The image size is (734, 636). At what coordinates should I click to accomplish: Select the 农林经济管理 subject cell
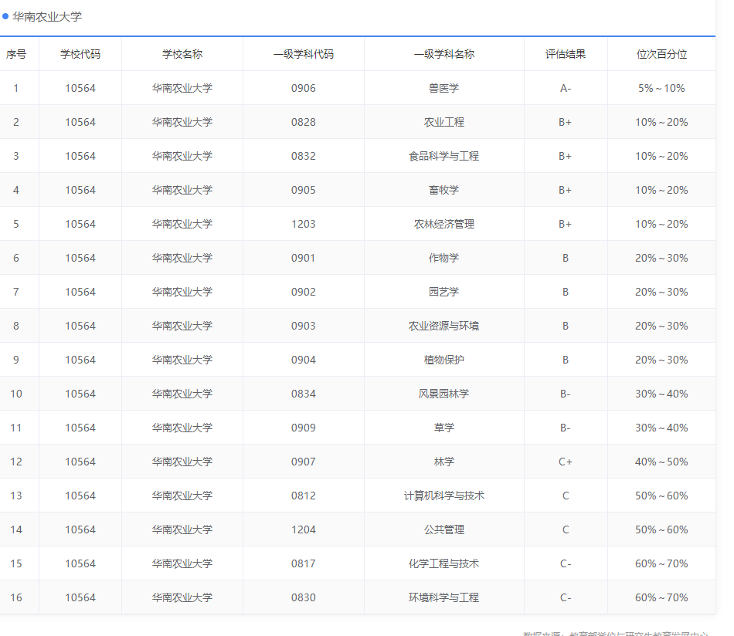[x=444, y=224]
